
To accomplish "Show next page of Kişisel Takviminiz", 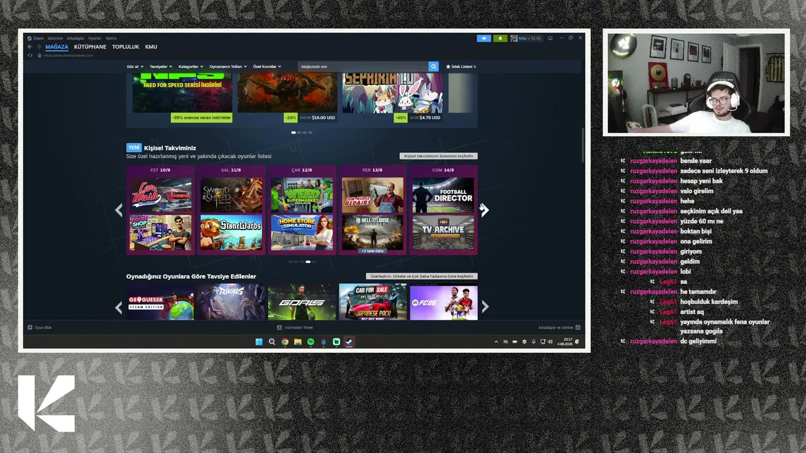I will [484, 210].
